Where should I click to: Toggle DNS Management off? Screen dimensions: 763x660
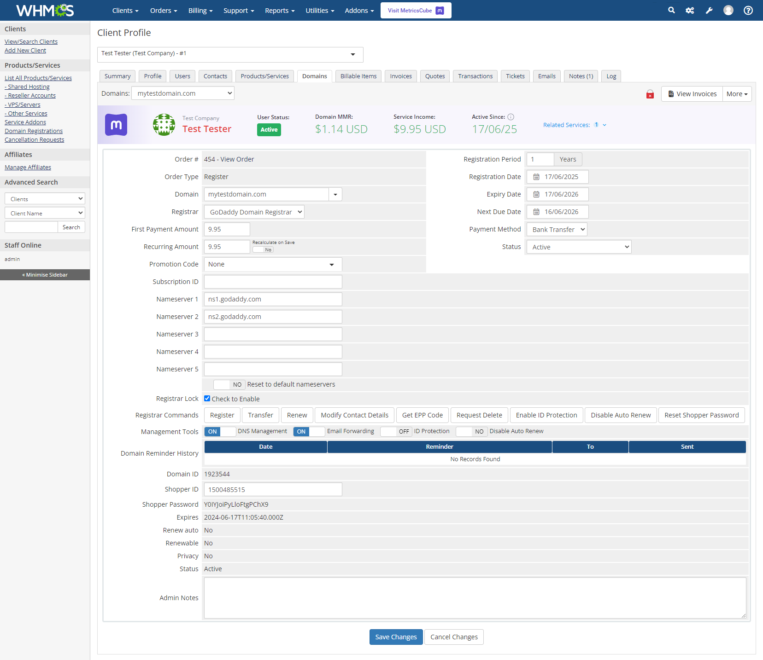[220, 431]
